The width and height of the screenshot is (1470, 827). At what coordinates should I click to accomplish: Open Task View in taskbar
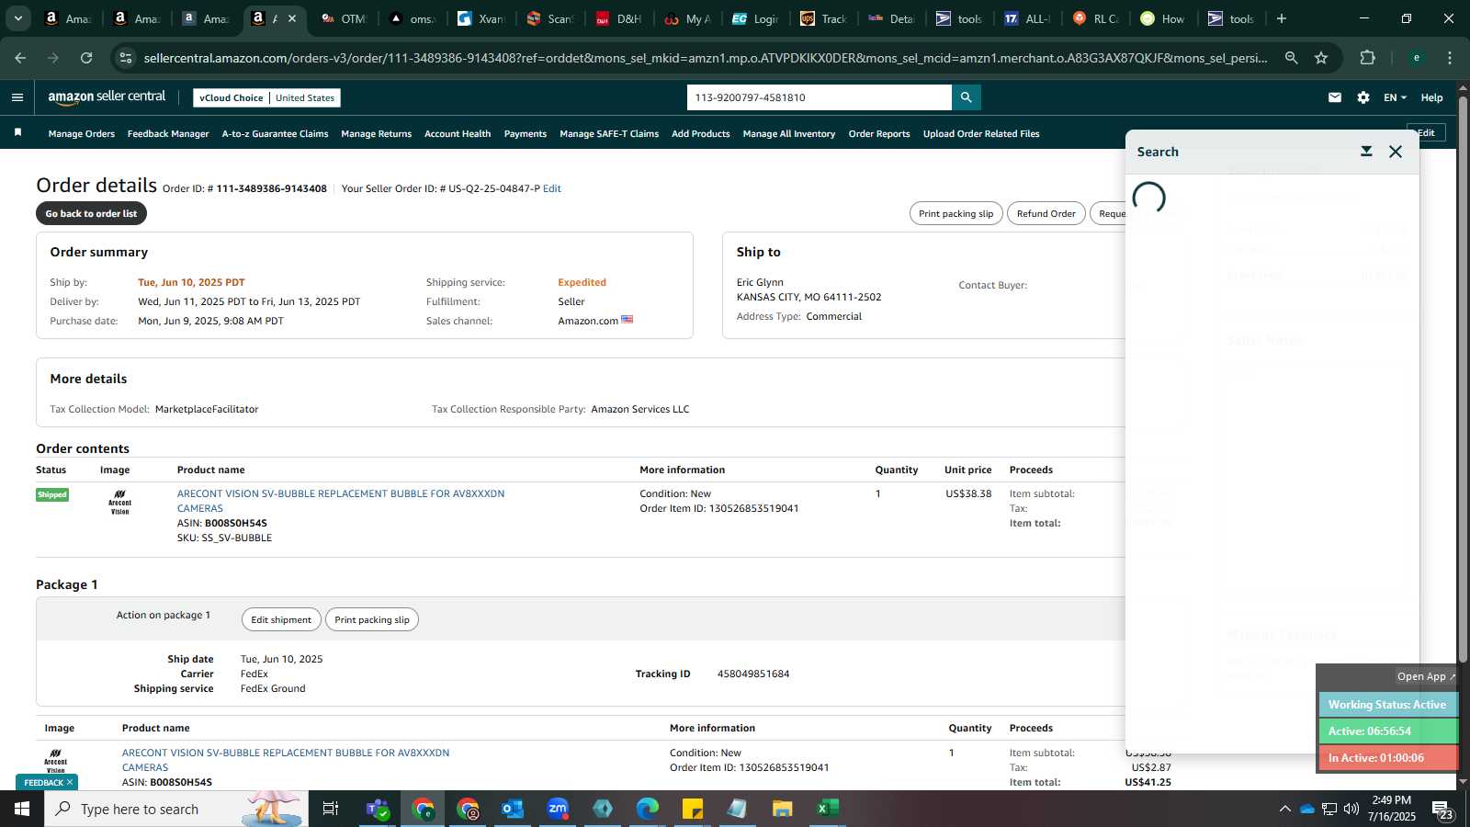point(331,809)
